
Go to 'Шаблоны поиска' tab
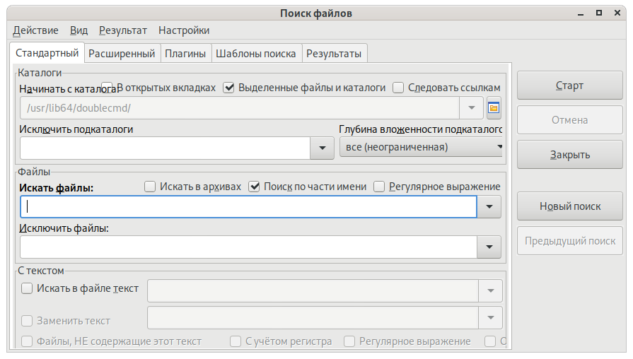256,53
